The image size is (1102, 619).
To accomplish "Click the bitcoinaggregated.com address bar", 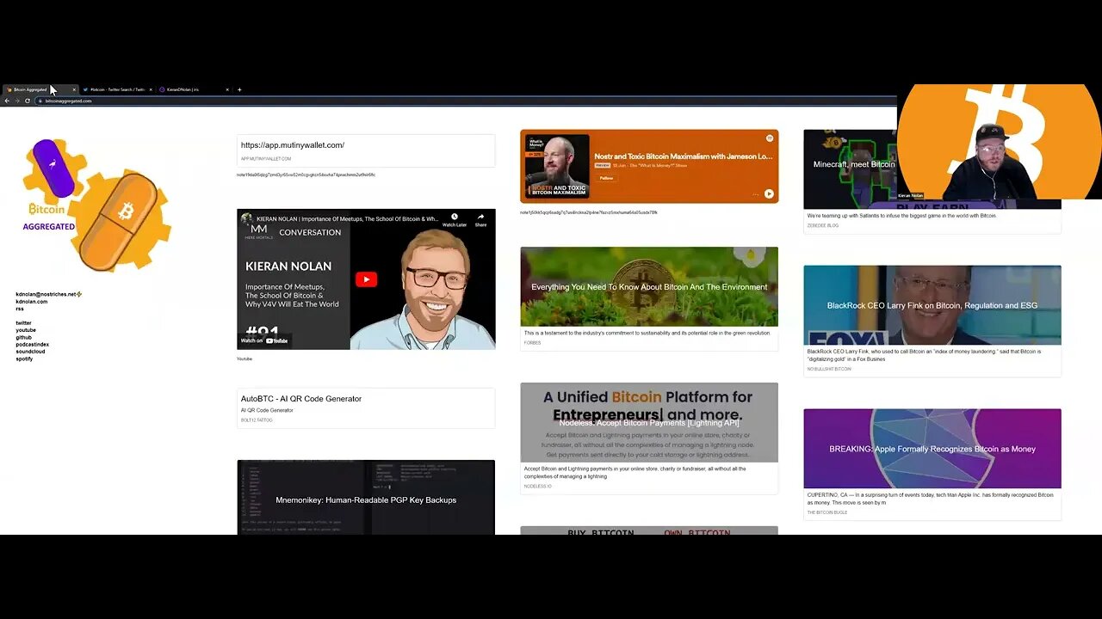I will pos(465,101).
